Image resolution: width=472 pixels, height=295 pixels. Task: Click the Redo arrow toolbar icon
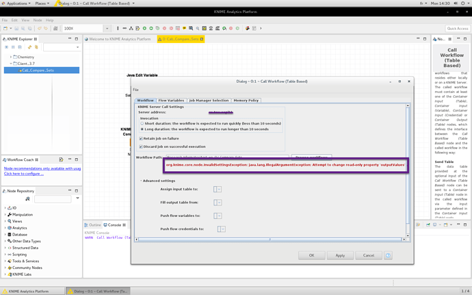[46, 28]
